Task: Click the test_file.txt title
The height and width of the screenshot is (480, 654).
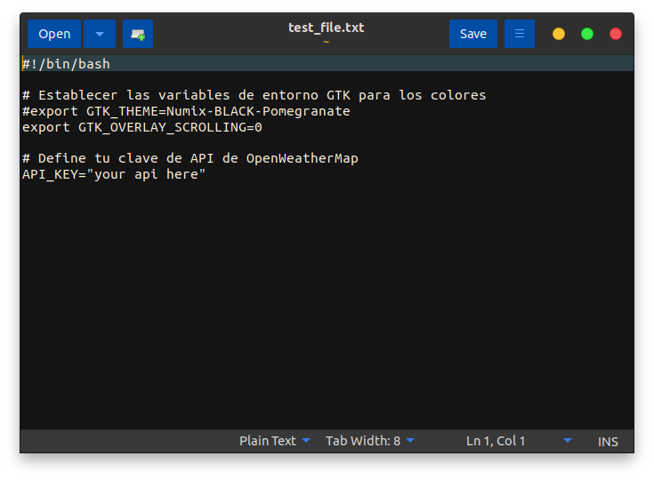Action: click(327, 28)
